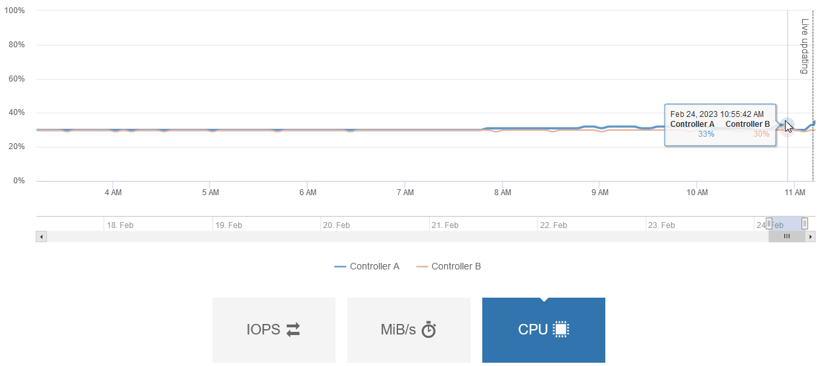Viewport: 831px width, 366px height.
Task: Click the Live updating label
Action: pos(804,46)
